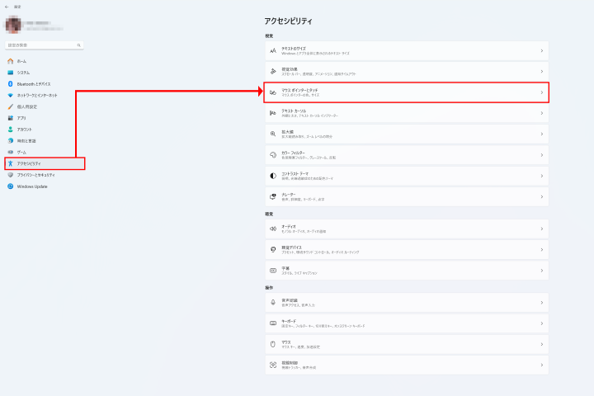Open the 視覚効果 settings card
This screenshot has height=396, width=594.
click(406, 71)
